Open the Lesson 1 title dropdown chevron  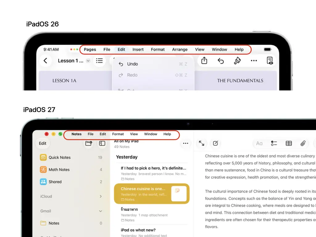click(88, 61)
